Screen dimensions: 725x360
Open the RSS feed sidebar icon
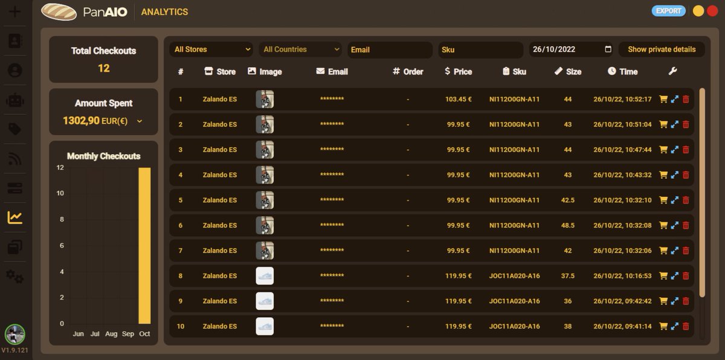tap(15, 159)
